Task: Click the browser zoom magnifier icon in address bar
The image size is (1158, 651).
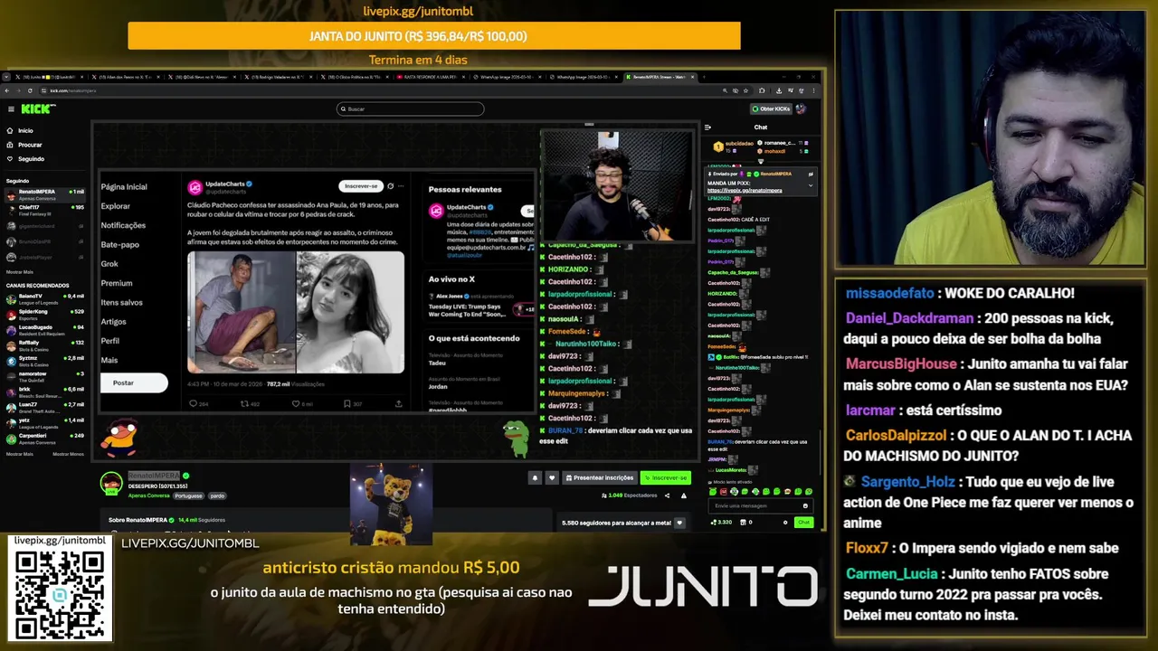Action: [725, 90]
